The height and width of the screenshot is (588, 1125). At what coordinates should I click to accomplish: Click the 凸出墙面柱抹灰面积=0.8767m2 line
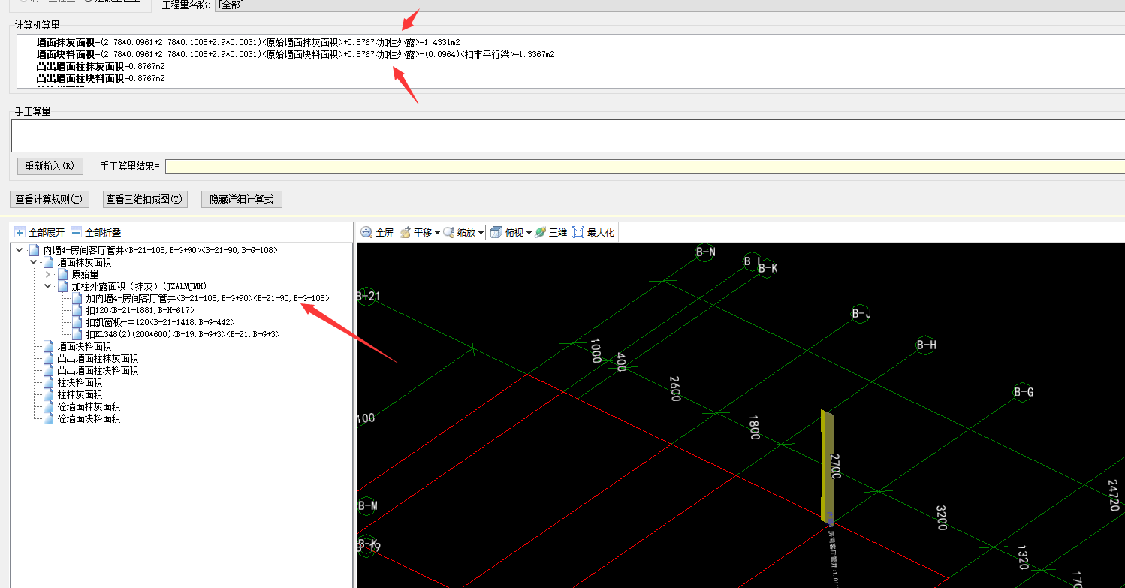101,67
